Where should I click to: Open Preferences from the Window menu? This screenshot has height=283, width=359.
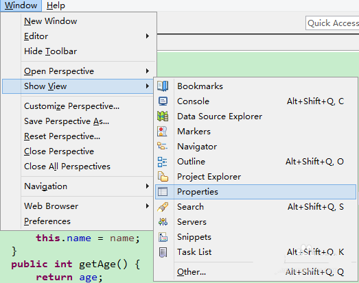click(47, 221)
